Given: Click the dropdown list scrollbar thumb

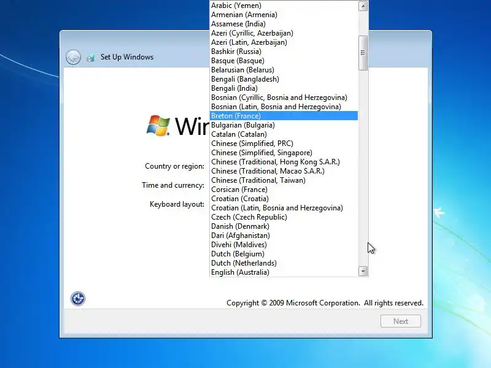Looking at the screenshot, I should coord(363,53).
